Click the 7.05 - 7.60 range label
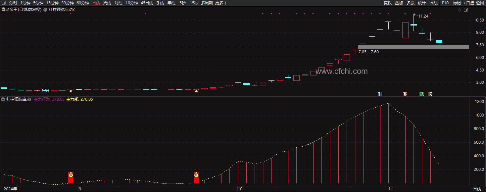The height and width of the screenshot is (192, 486). (368, 52)
